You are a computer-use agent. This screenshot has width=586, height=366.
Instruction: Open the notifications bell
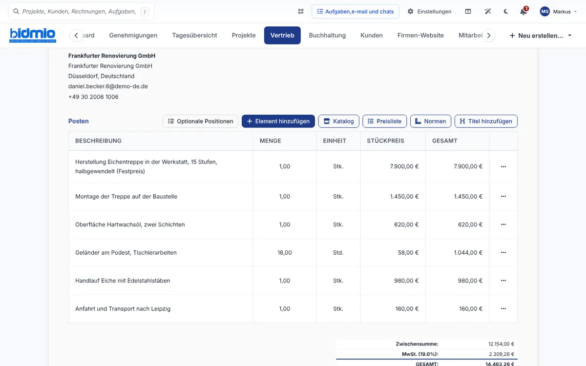click(x=523, y=11)
